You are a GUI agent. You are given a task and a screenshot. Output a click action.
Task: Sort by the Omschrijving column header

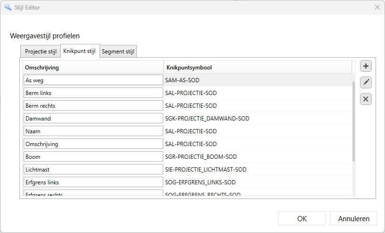point(93,68)
